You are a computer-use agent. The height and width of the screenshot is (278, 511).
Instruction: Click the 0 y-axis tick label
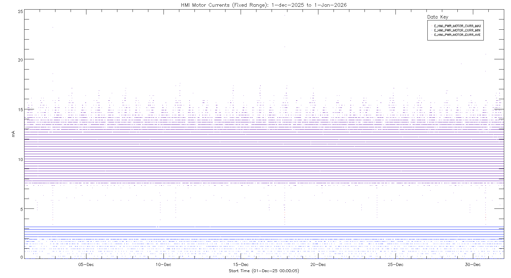point(21,257)
